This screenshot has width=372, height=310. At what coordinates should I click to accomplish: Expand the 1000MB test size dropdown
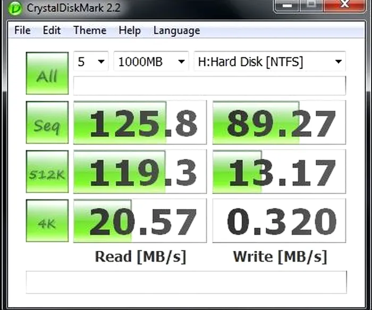click(151, 61)
